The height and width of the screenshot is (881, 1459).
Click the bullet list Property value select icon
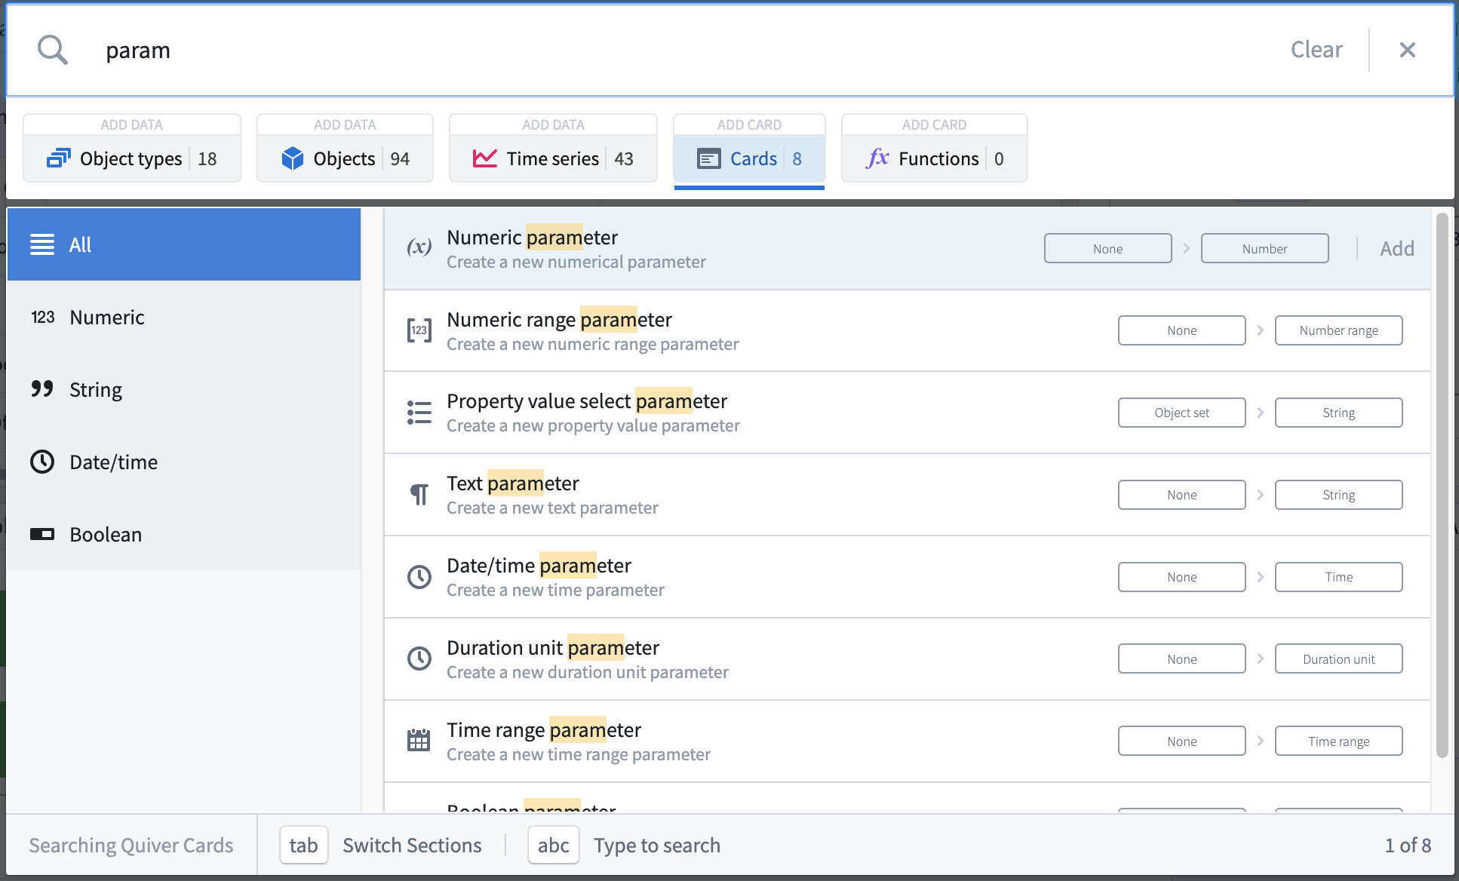(x=419, y=413)
